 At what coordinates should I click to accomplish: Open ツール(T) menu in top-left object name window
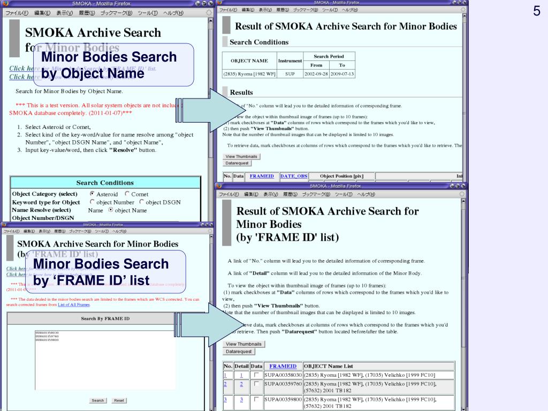coord(148,13)
